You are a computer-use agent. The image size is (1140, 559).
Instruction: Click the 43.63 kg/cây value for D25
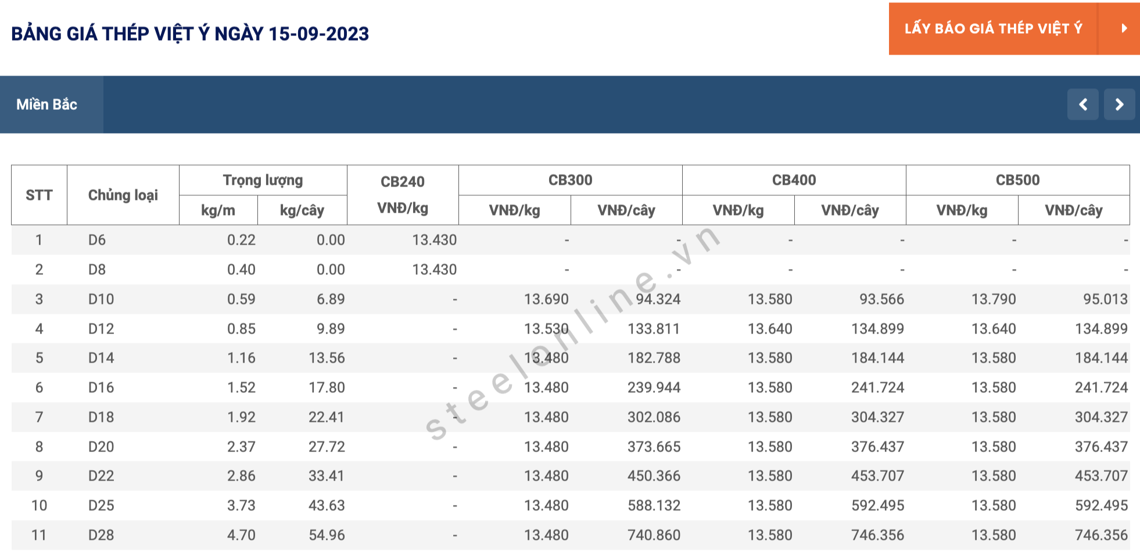[x=327, y=506]
